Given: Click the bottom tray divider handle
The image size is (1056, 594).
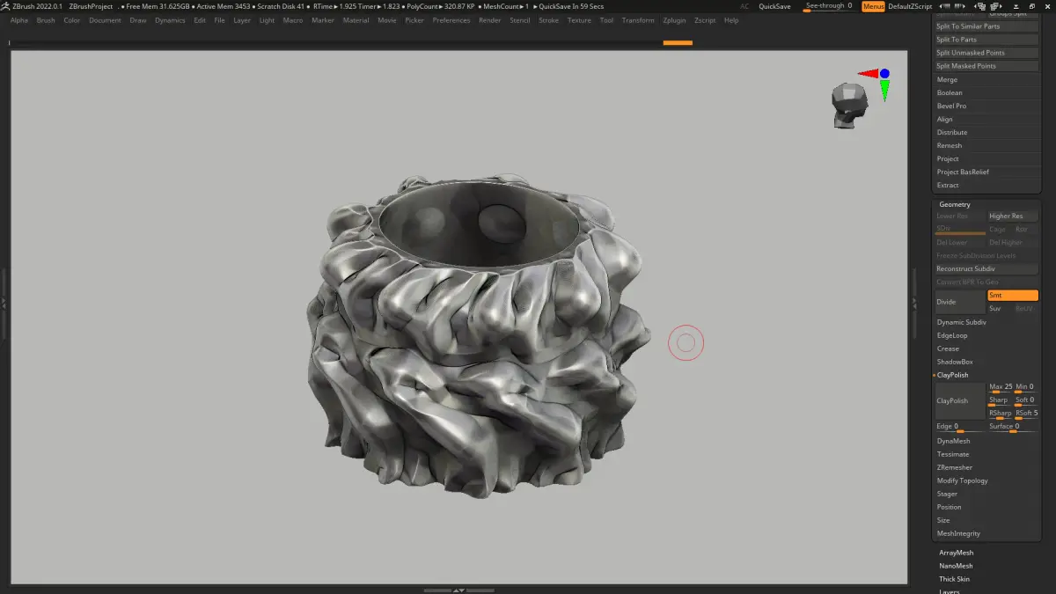Looking at the screenshot, I should (x=458, y=590).
